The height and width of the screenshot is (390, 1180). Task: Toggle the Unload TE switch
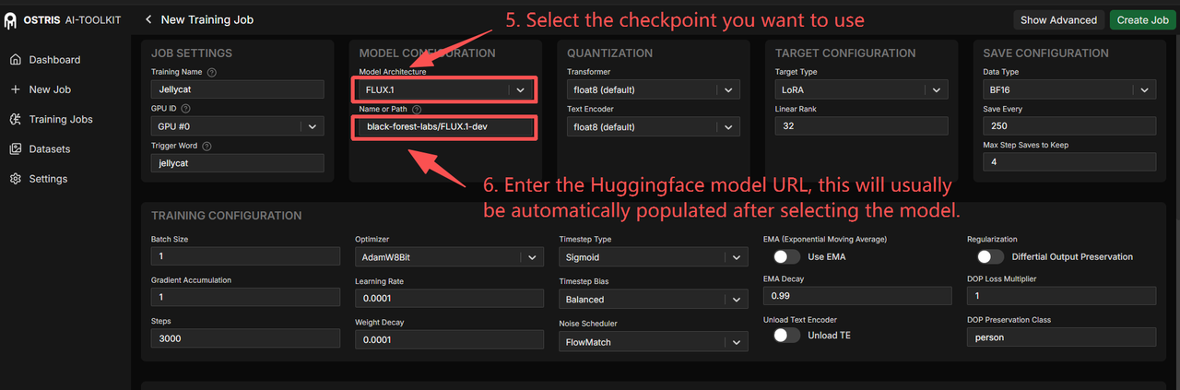[786, 335]
